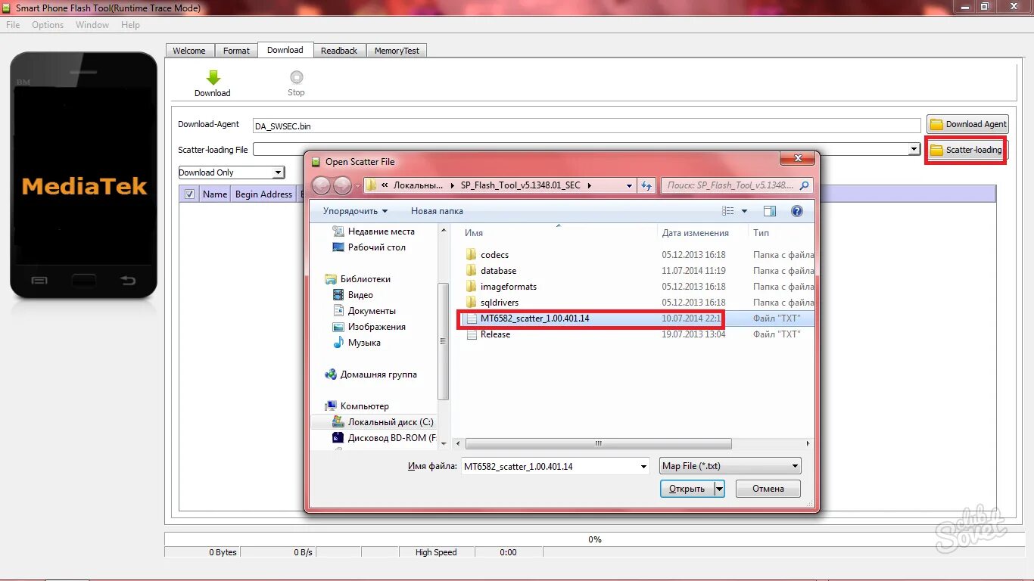The height and width of the screenshot is (581, 1034).
Task: Click the dialog Back navigation arrow
Action: tap(321, 185)
